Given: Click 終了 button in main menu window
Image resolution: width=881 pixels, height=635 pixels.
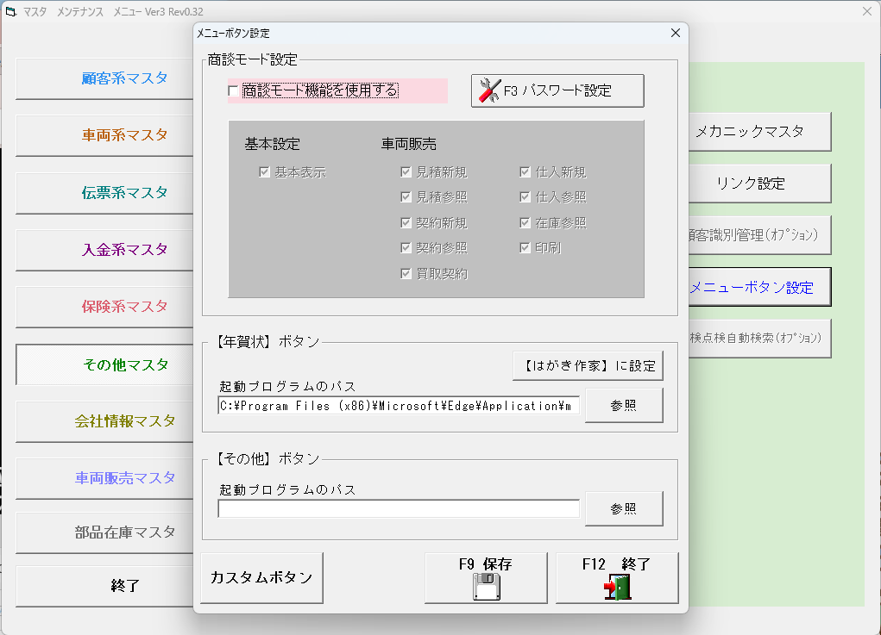Looking at the screenshot, I should 105,586.
